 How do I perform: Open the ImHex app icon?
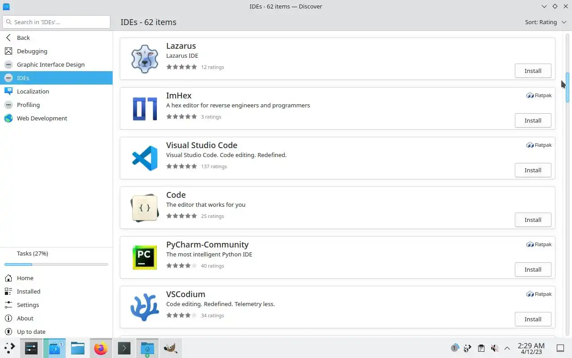tap(144, 108)
